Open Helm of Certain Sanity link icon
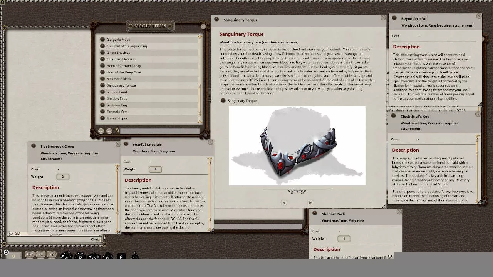 [102, 66]
